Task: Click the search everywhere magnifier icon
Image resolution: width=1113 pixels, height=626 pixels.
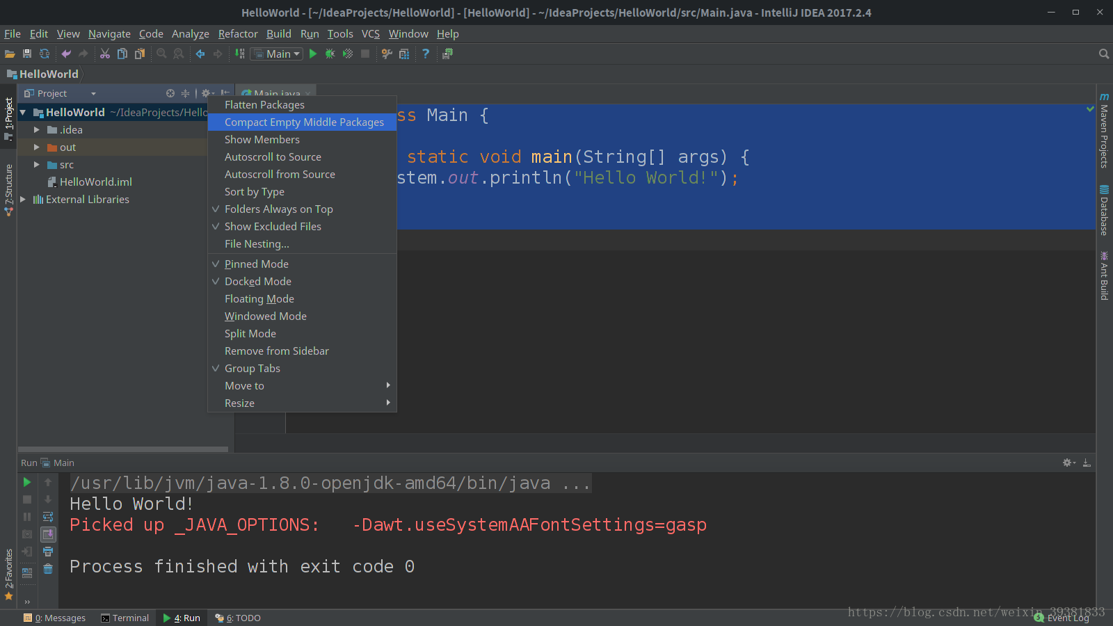Action: point(1103,54)
